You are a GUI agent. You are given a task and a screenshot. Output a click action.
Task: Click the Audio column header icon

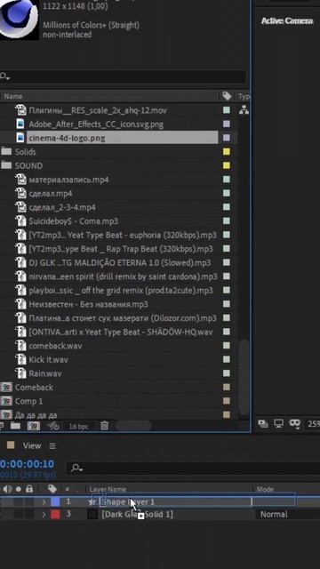[x=7, y=489]
